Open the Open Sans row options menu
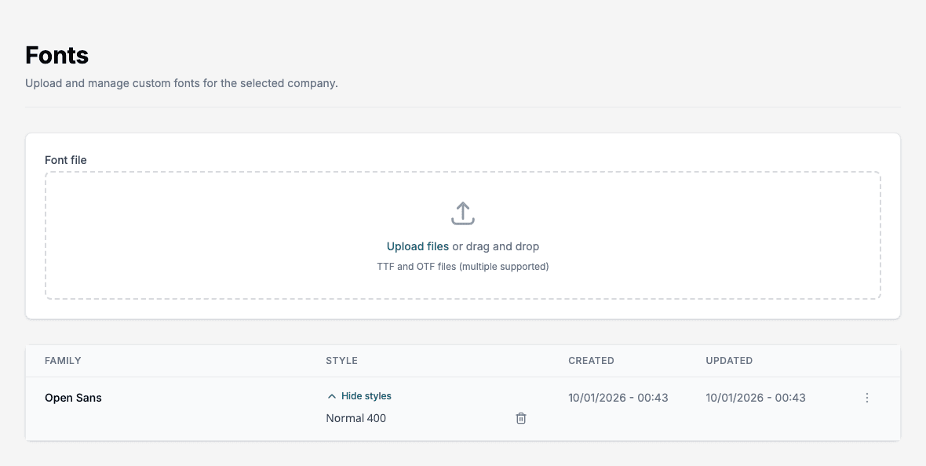The height and width of the screenshot is (466, 926). (867, 398)
